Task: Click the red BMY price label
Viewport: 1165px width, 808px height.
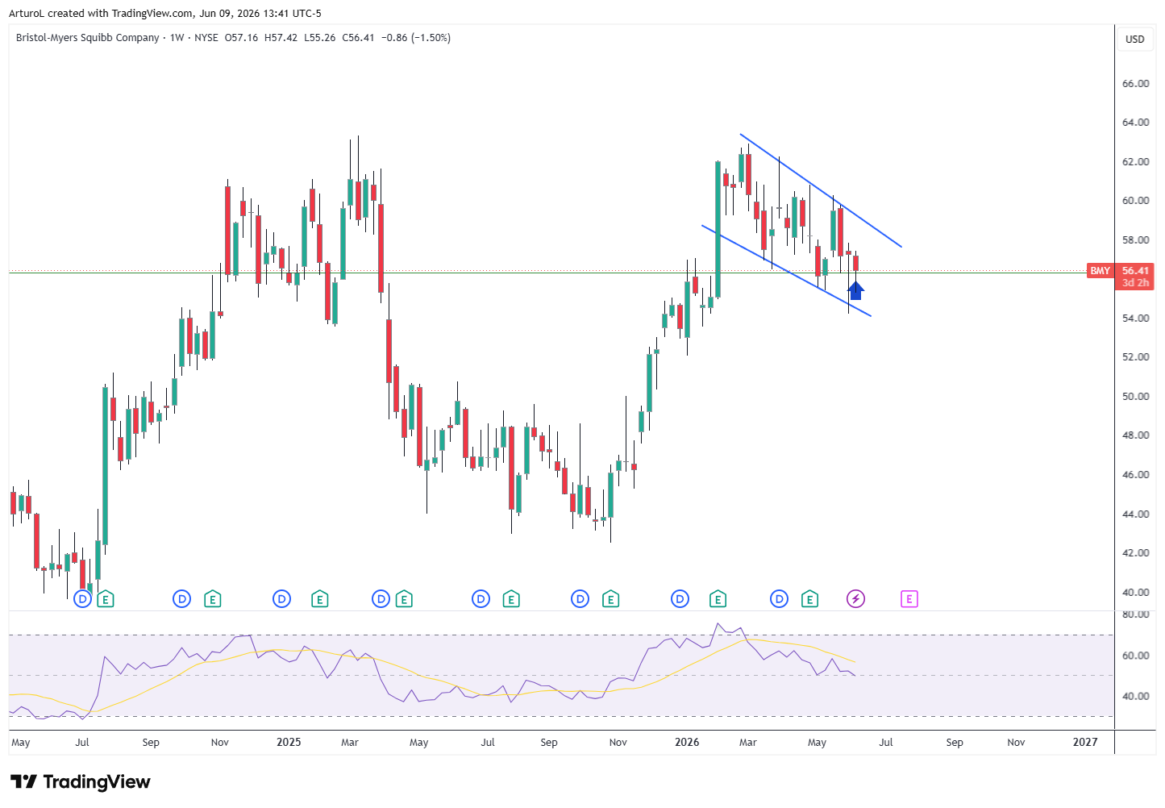Action: 1101,271
